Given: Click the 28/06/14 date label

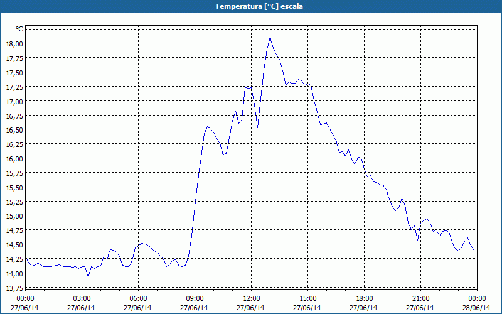Looking at the screenshot, I should coord(476,308).
